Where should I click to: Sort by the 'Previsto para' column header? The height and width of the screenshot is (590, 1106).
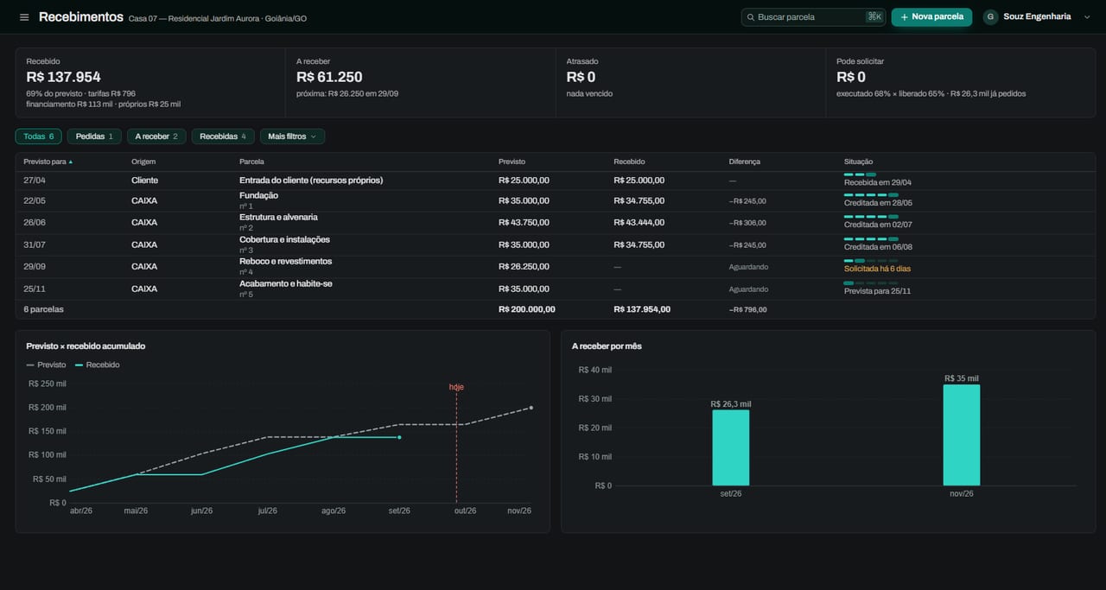[x=48, y=162]
